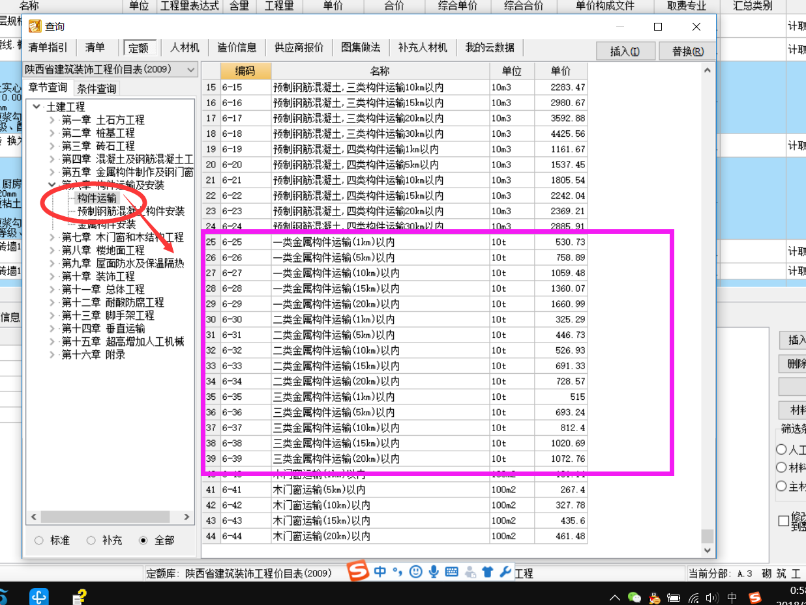806x605 pixels.
Task: Select row 6-32 二类金属构件运输(10km)以内
Action: [x=395, y=350]
